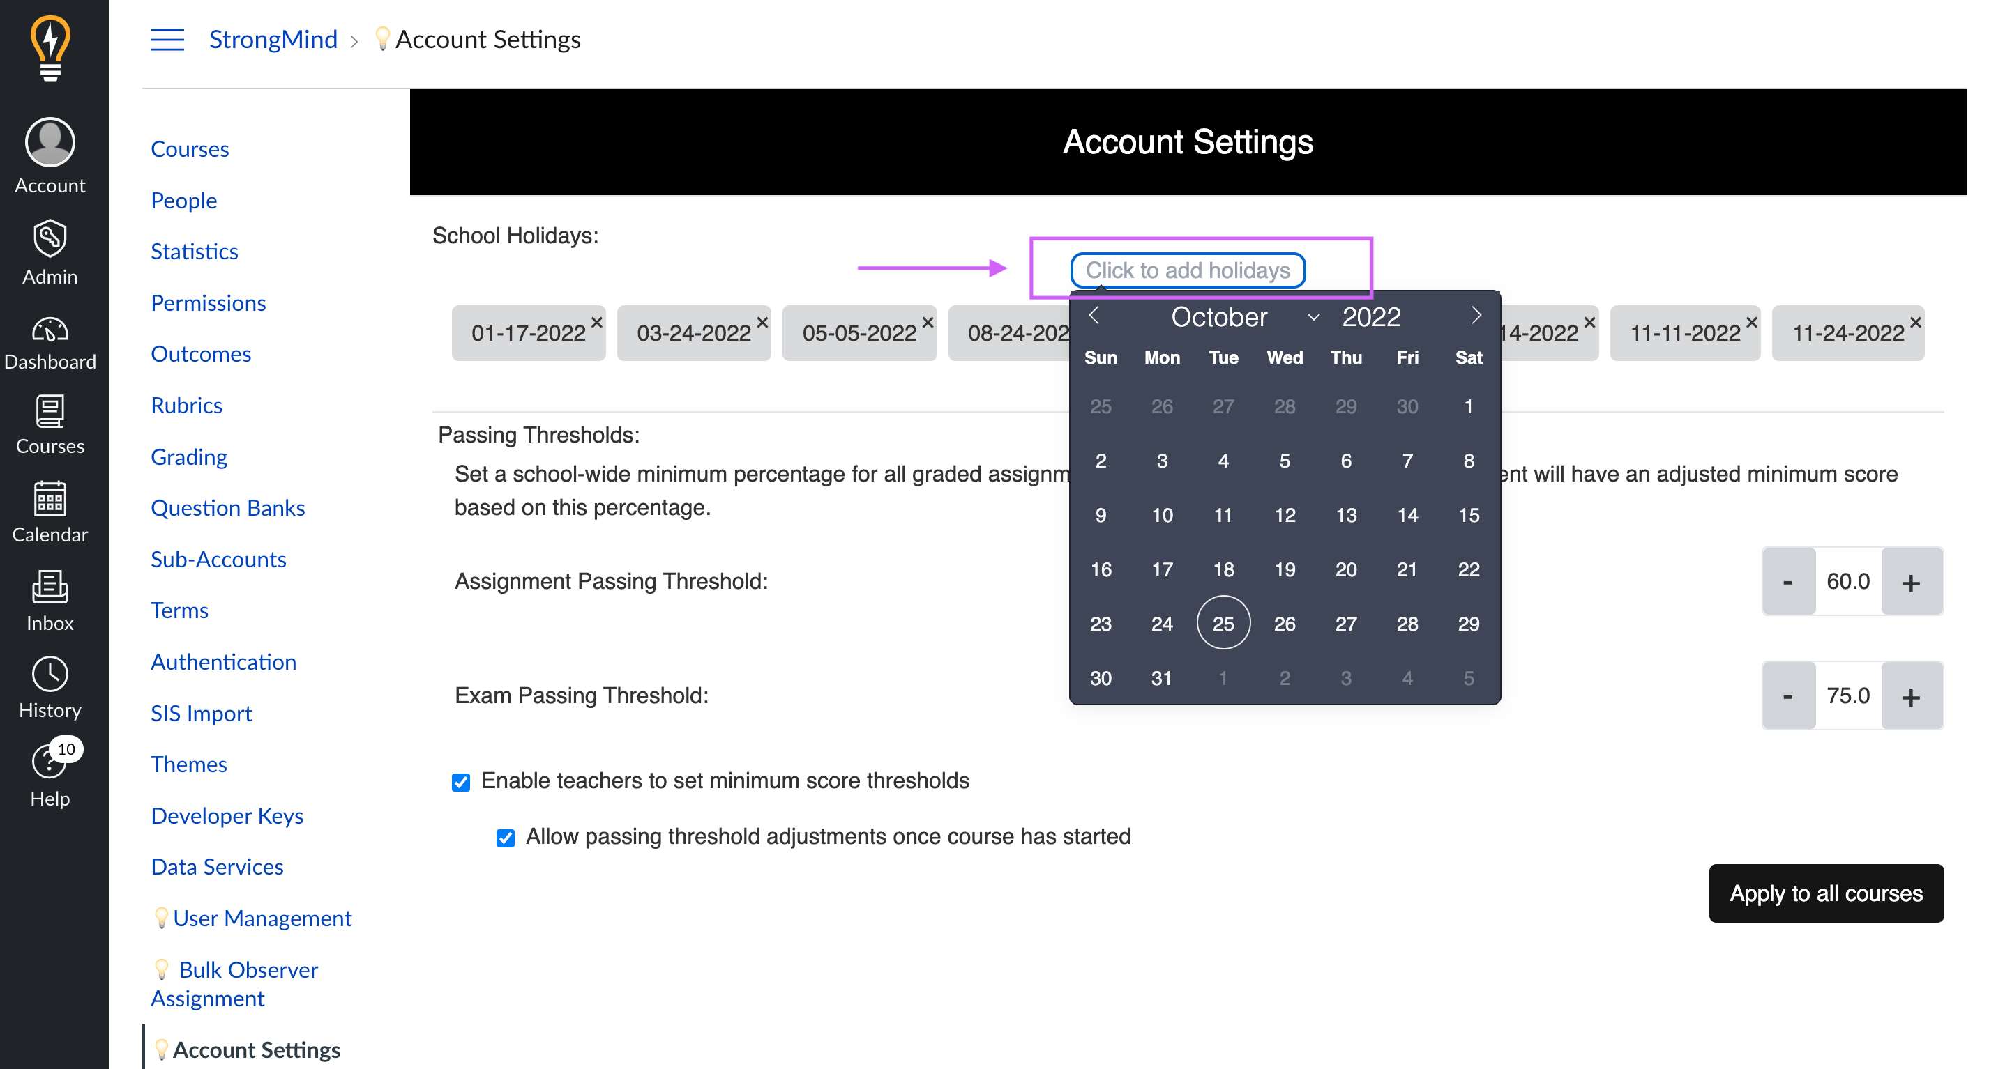This screenshot has height=1069, width=1989.
Task: Open Courses in the global sidebar
Action: click(x=50, y=425)
